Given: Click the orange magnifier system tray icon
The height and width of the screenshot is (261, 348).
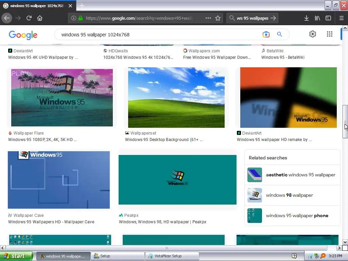Looking at the screenshot, I should tap(323, 256).
